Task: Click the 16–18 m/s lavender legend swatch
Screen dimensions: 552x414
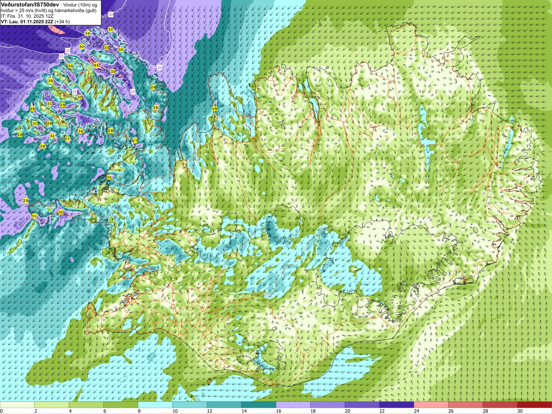Action: coord(293,405)
